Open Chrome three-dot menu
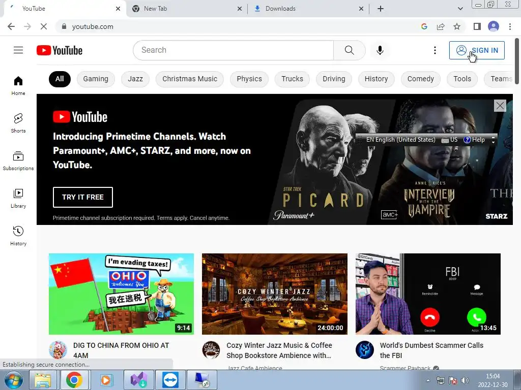Image resolution: width=521 pixels, height=390 pixels. (x=510, y=26)
